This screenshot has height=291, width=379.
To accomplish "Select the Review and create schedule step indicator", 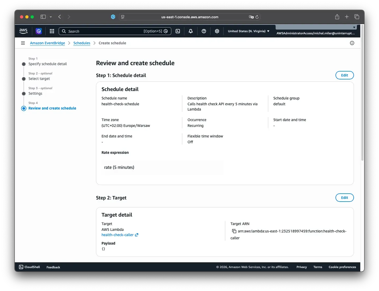I will [24, 108].
